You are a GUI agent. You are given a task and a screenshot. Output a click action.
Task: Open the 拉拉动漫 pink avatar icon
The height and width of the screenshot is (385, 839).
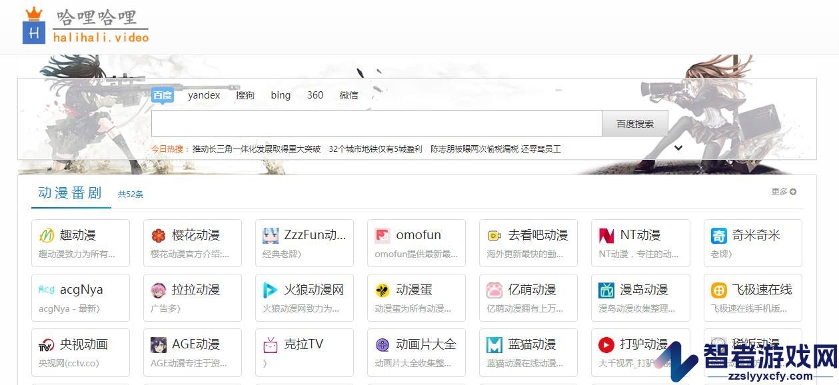point(159,290)
